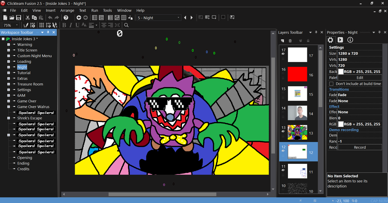Open the Settings gear properties tab
Viewport: 388px width, 203px height.
coord(330,40)
